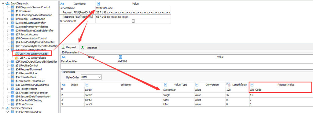Viewport: 313px width, 113px height.
Task: Click the Aa icon in Index column header
Action: tap(64, 85)
